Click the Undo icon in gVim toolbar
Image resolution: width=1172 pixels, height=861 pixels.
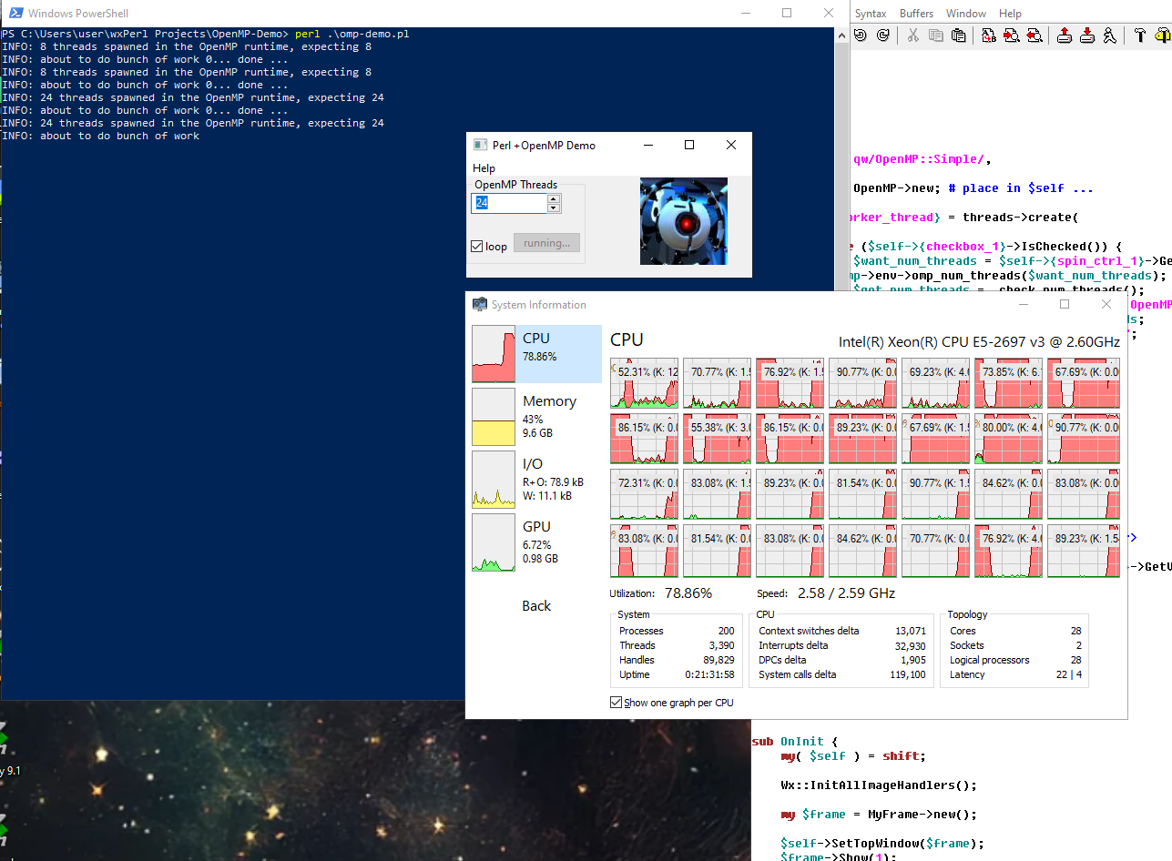861,35
